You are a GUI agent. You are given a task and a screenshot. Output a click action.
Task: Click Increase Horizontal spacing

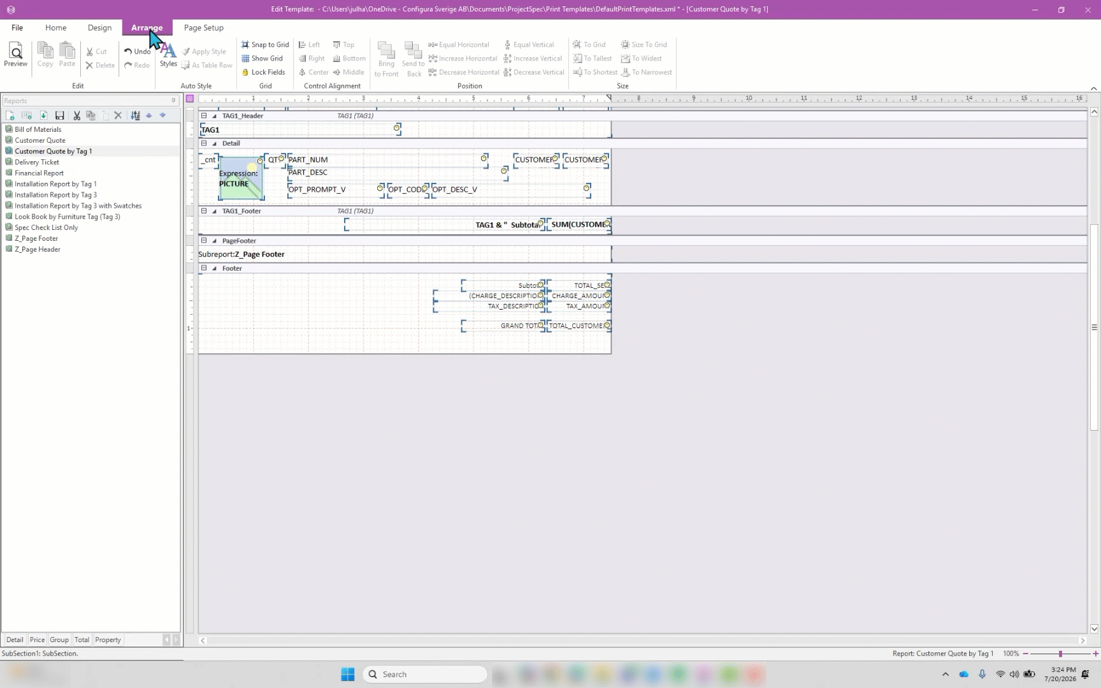pos(463,58)
